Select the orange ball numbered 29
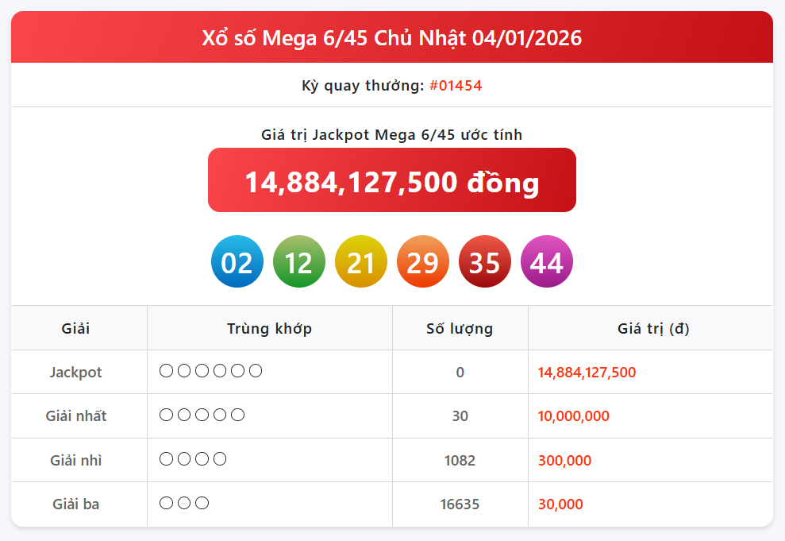785x541 pixels. coord(422,261)
